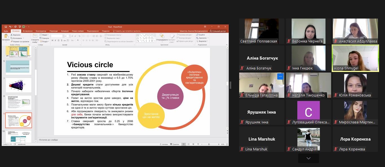Open the Вставлення (Insert) ribbon tab

[28, 31]
